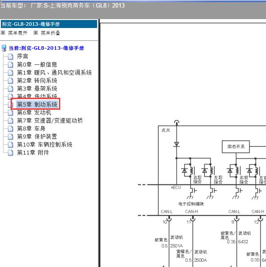Click the +ECU label in the diagram
The height and width of the screenshot is (267, 266).
tap(176, 187)
